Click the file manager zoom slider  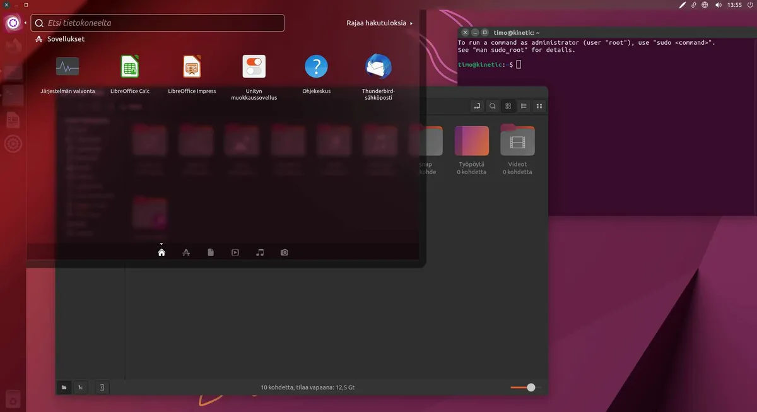(x=525, y=387)
